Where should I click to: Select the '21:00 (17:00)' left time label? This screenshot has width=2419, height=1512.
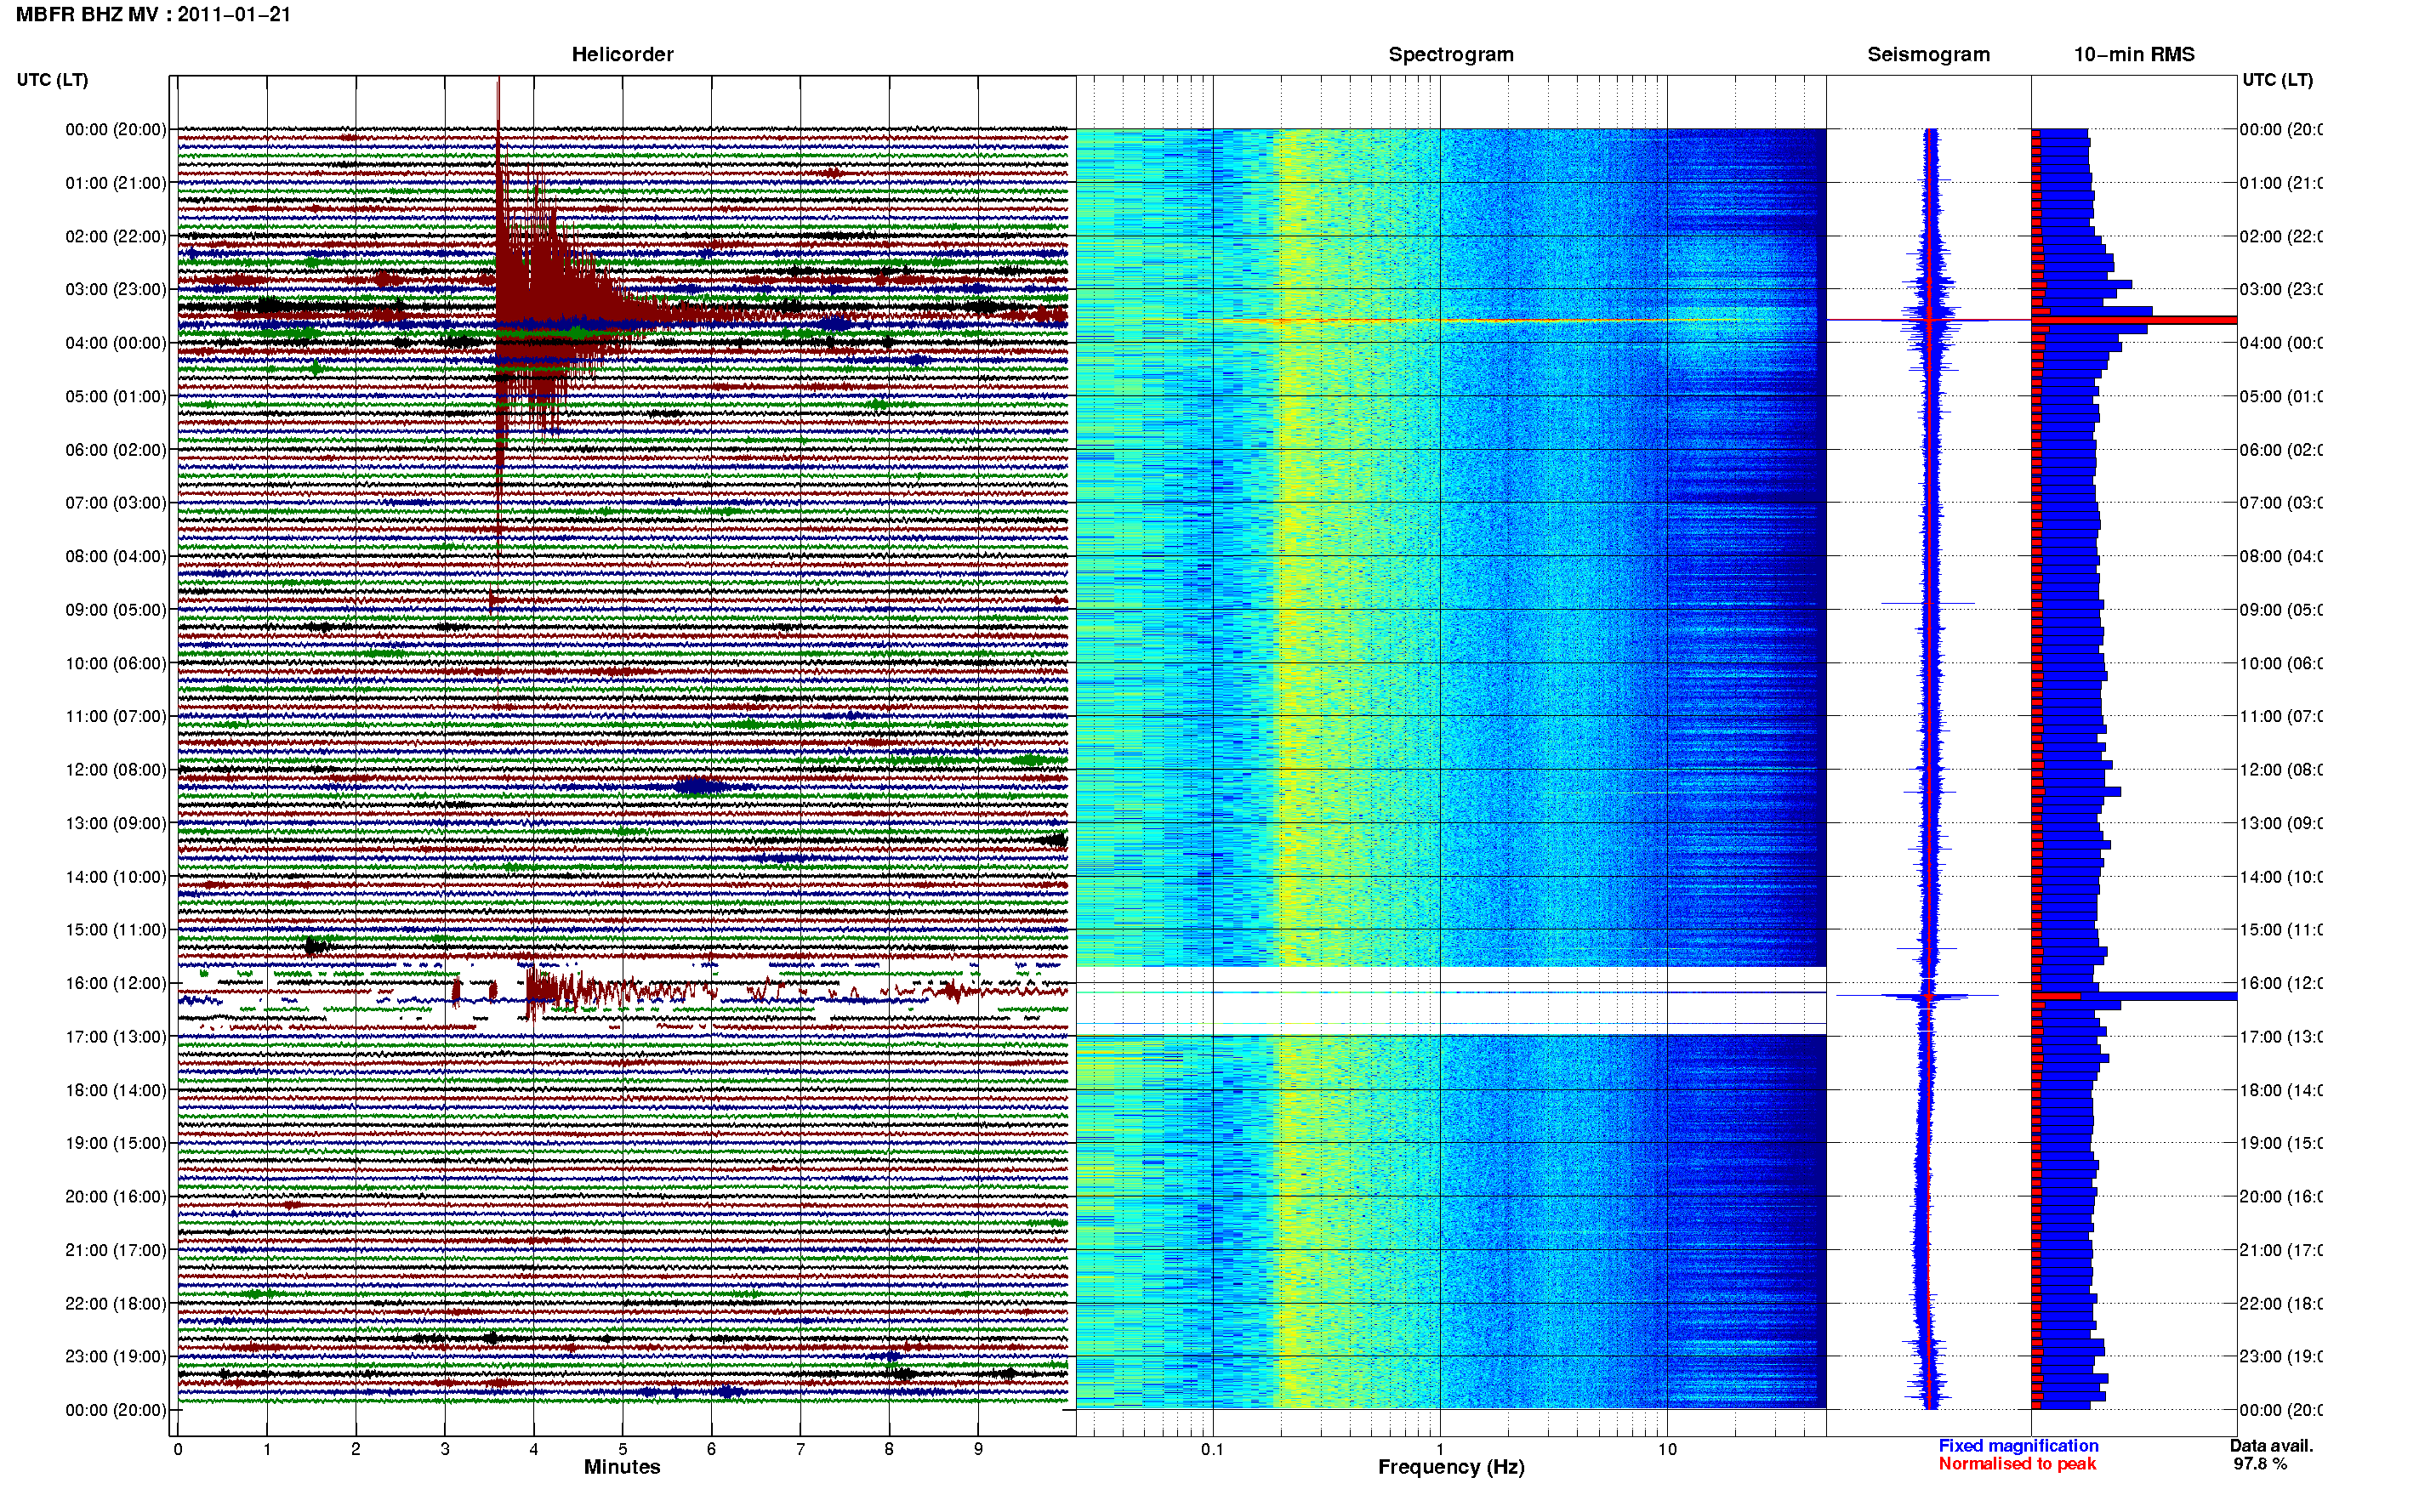point(116,1250)
